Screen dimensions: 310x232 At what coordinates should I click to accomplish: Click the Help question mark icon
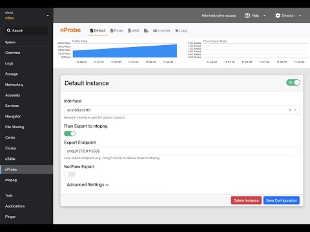click(x=247, y=15)
